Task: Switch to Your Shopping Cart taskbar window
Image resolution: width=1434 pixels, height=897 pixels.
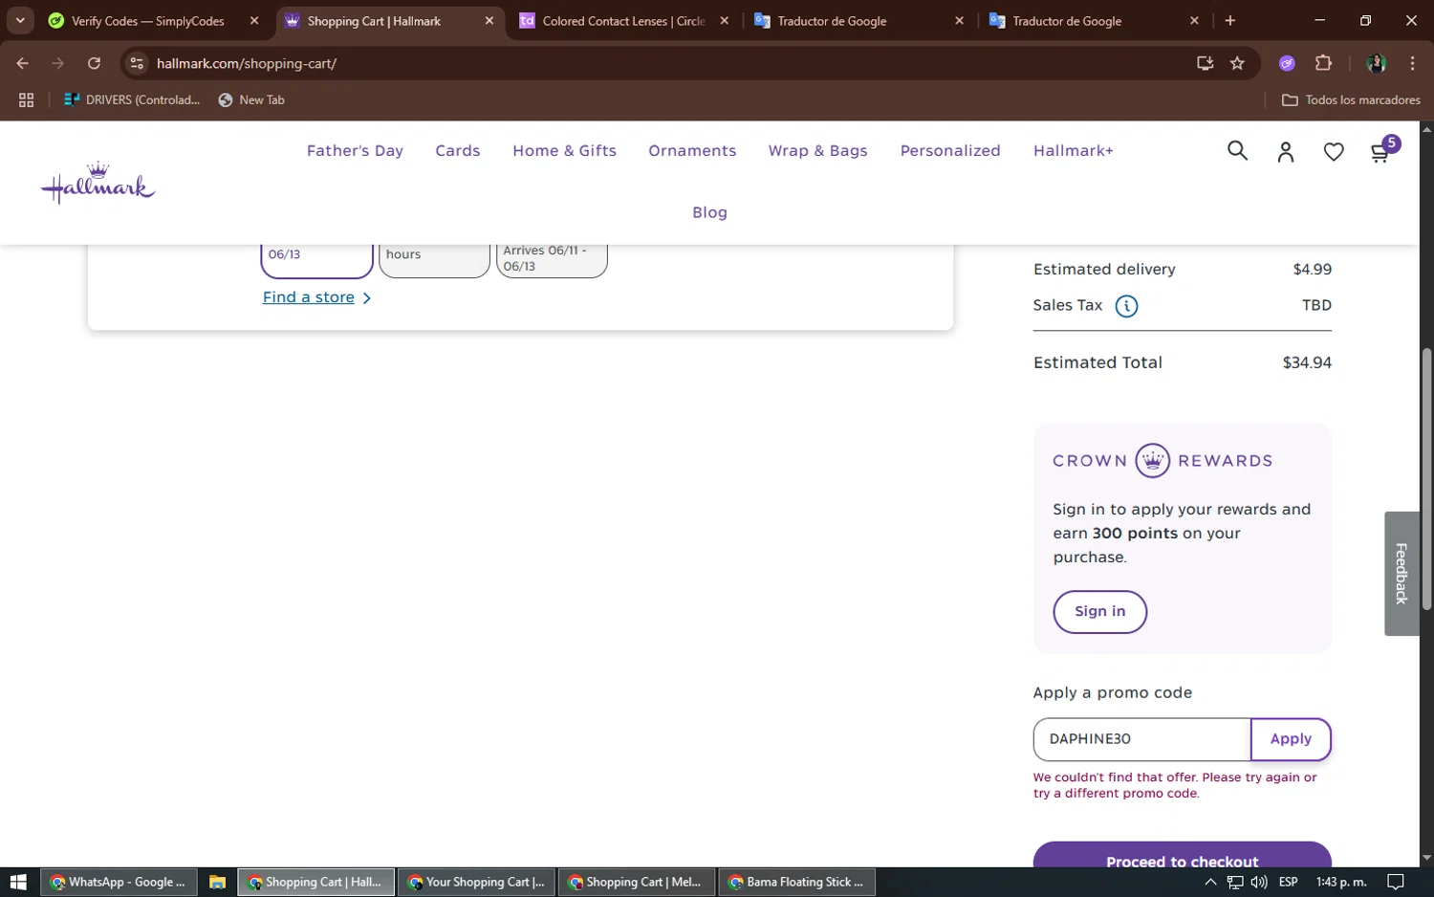Action: pos(476,882)
